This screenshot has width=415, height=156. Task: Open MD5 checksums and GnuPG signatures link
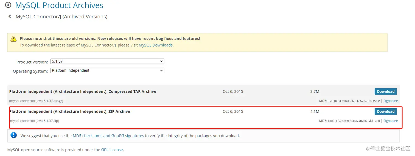click(108, 135)
